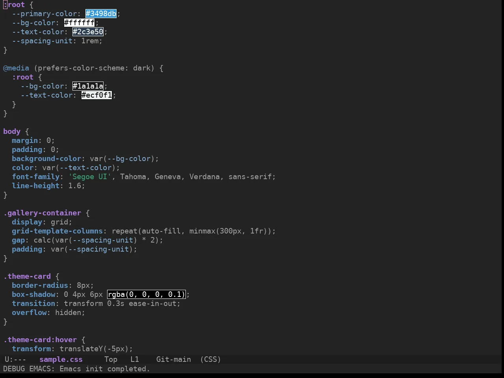Click the 'box-shadow' property name
This screenshot has height=378, width=504.
click(x=33, y=295)
